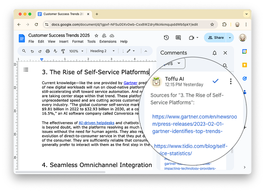265x192 pixels.
Task: Expand the arrow next to Share
Action: [x=230, y=37]
